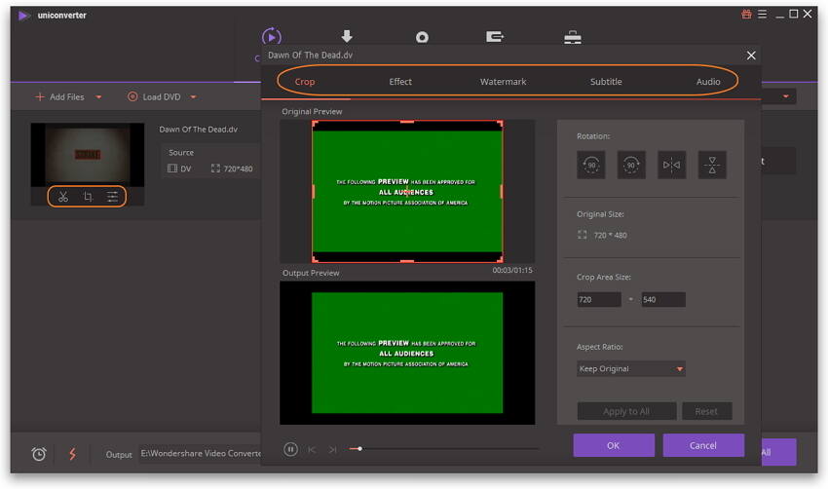Flip video vertically

tap(712, 165)
